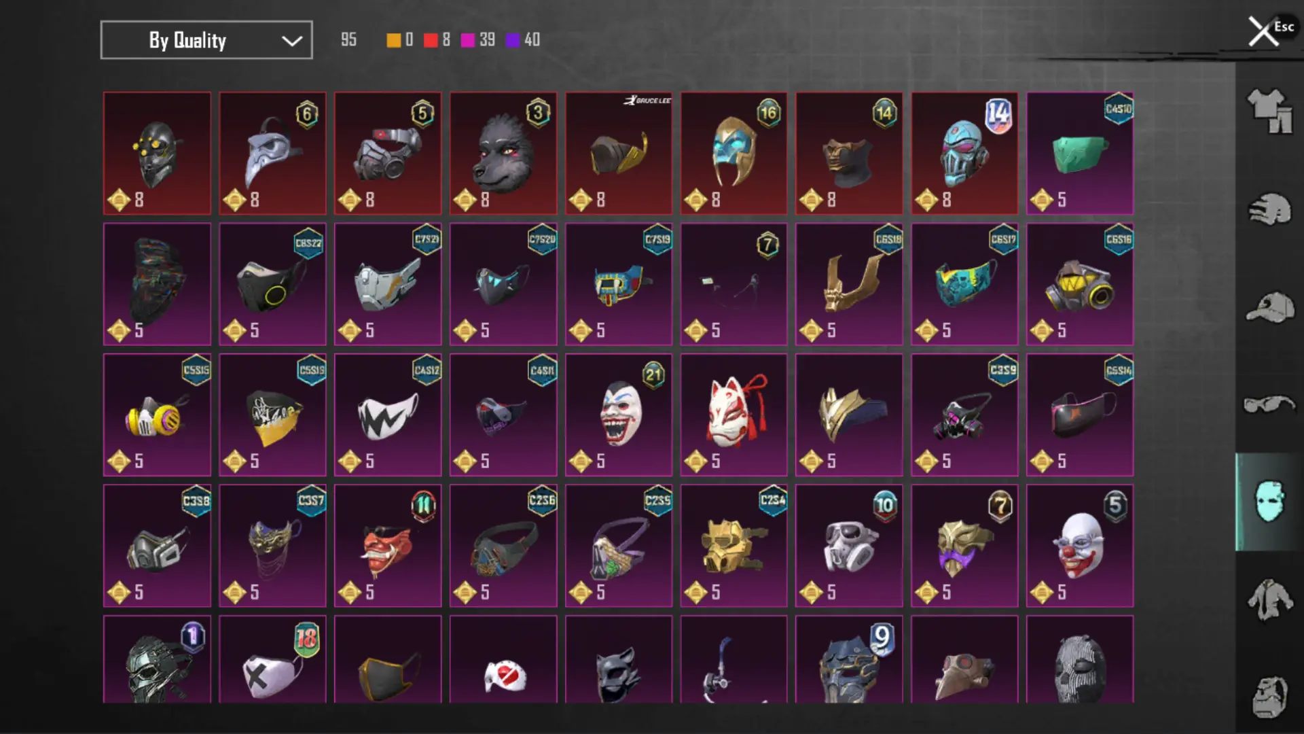
Task: Select the green C4S10 mask item
Action: pos(1080,153)
